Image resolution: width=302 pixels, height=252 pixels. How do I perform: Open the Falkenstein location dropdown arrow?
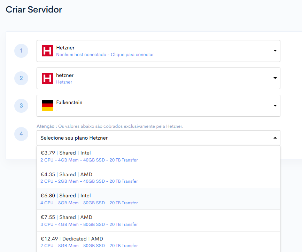point(275,105)
